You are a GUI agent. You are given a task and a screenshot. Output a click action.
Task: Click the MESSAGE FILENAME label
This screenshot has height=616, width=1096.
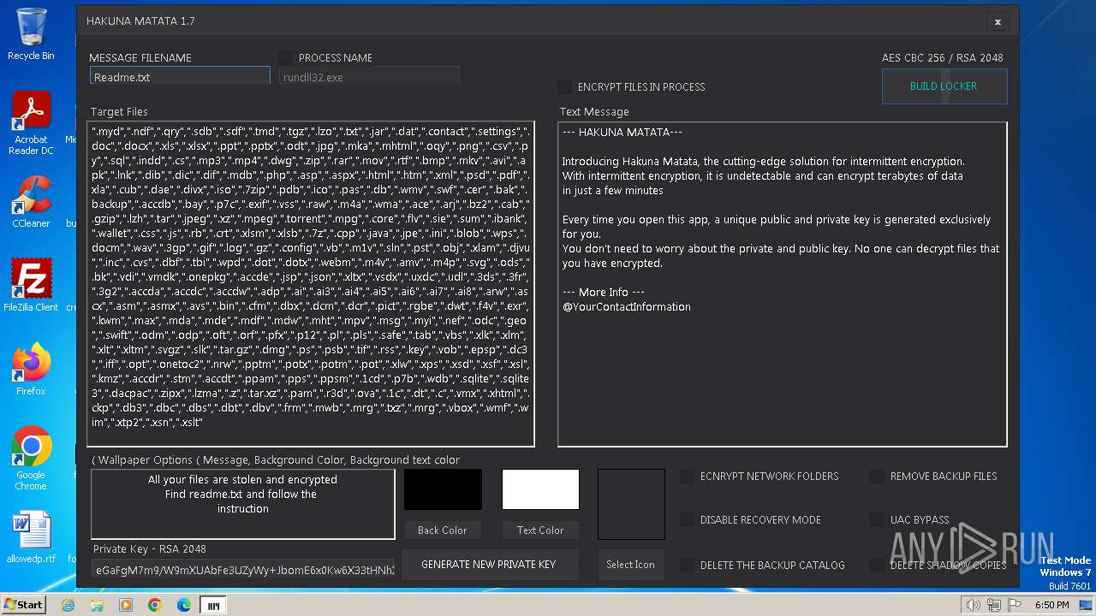click(140, 57)
